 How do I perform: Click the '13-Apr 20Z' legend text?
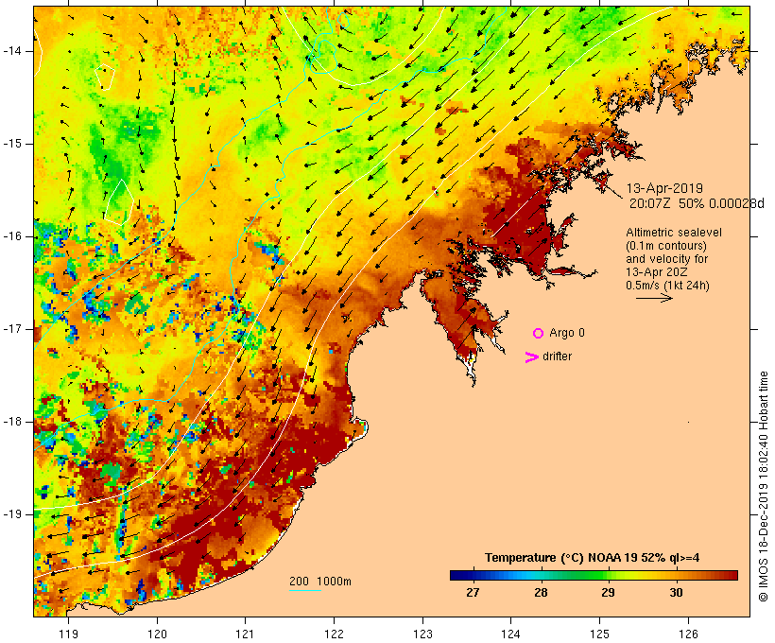[x=656, y=272]
